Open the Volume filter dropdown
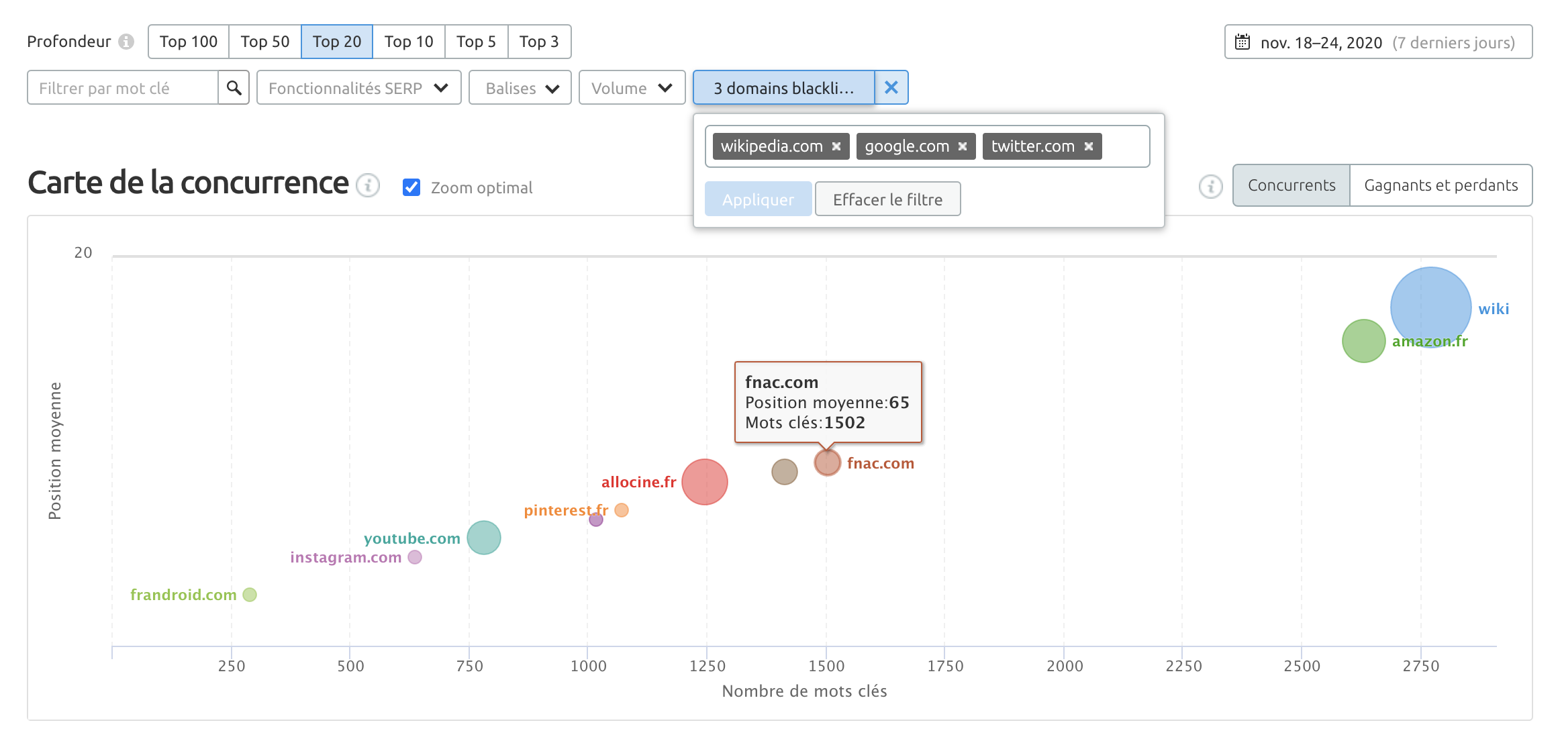 pos(632,88)
